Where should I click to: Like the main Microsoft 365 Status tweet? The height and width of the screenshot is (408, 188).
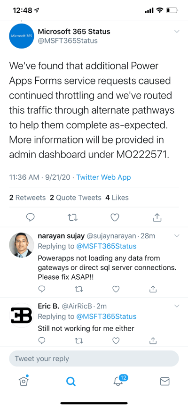point(115,217)
